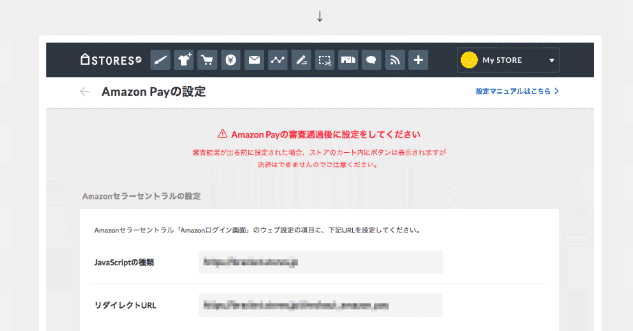
Task: Open the line graph analytics icon
Action: (277, 60)
